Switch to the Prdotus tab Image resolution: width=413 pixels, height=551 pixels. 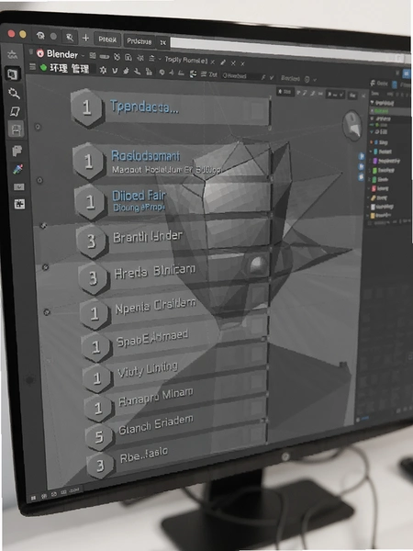[x=140, y=41]
